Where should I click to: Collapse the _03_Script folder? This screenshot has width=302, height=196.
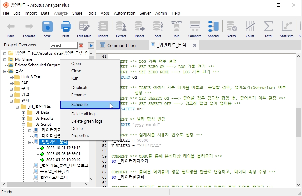pos(23,125)
